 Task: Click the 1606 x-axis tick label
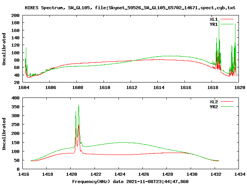pyautogui.click(x=51, y=87)
